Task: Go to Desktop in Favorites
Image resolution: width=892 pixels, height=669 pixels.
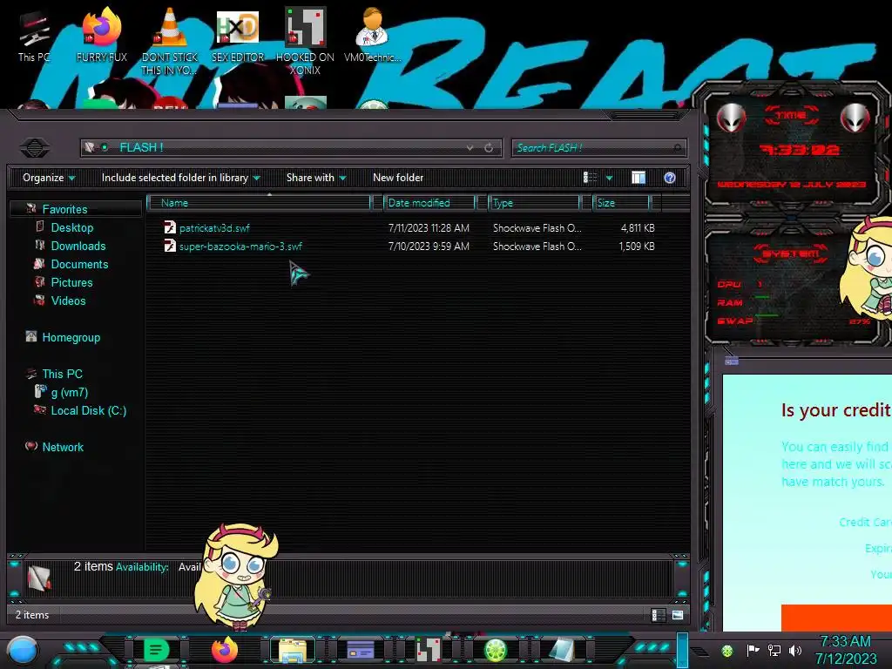Action: 72,227
